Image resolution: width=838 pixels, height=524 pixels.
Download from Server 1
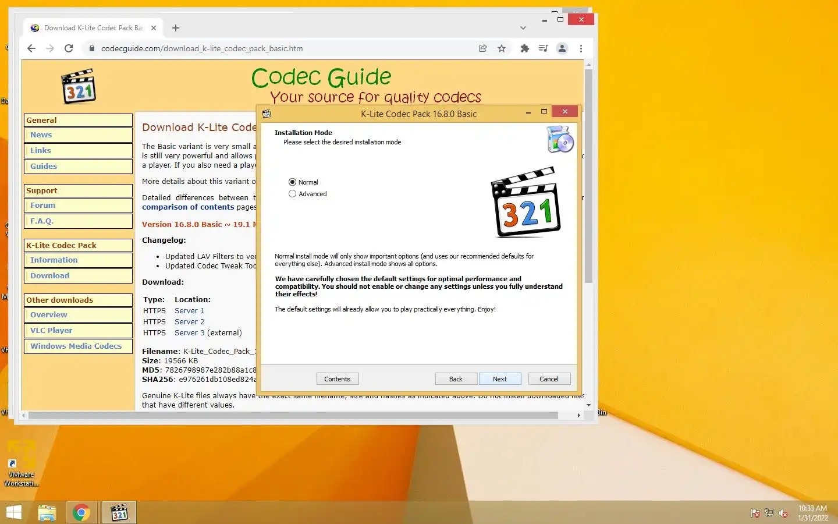189,311
